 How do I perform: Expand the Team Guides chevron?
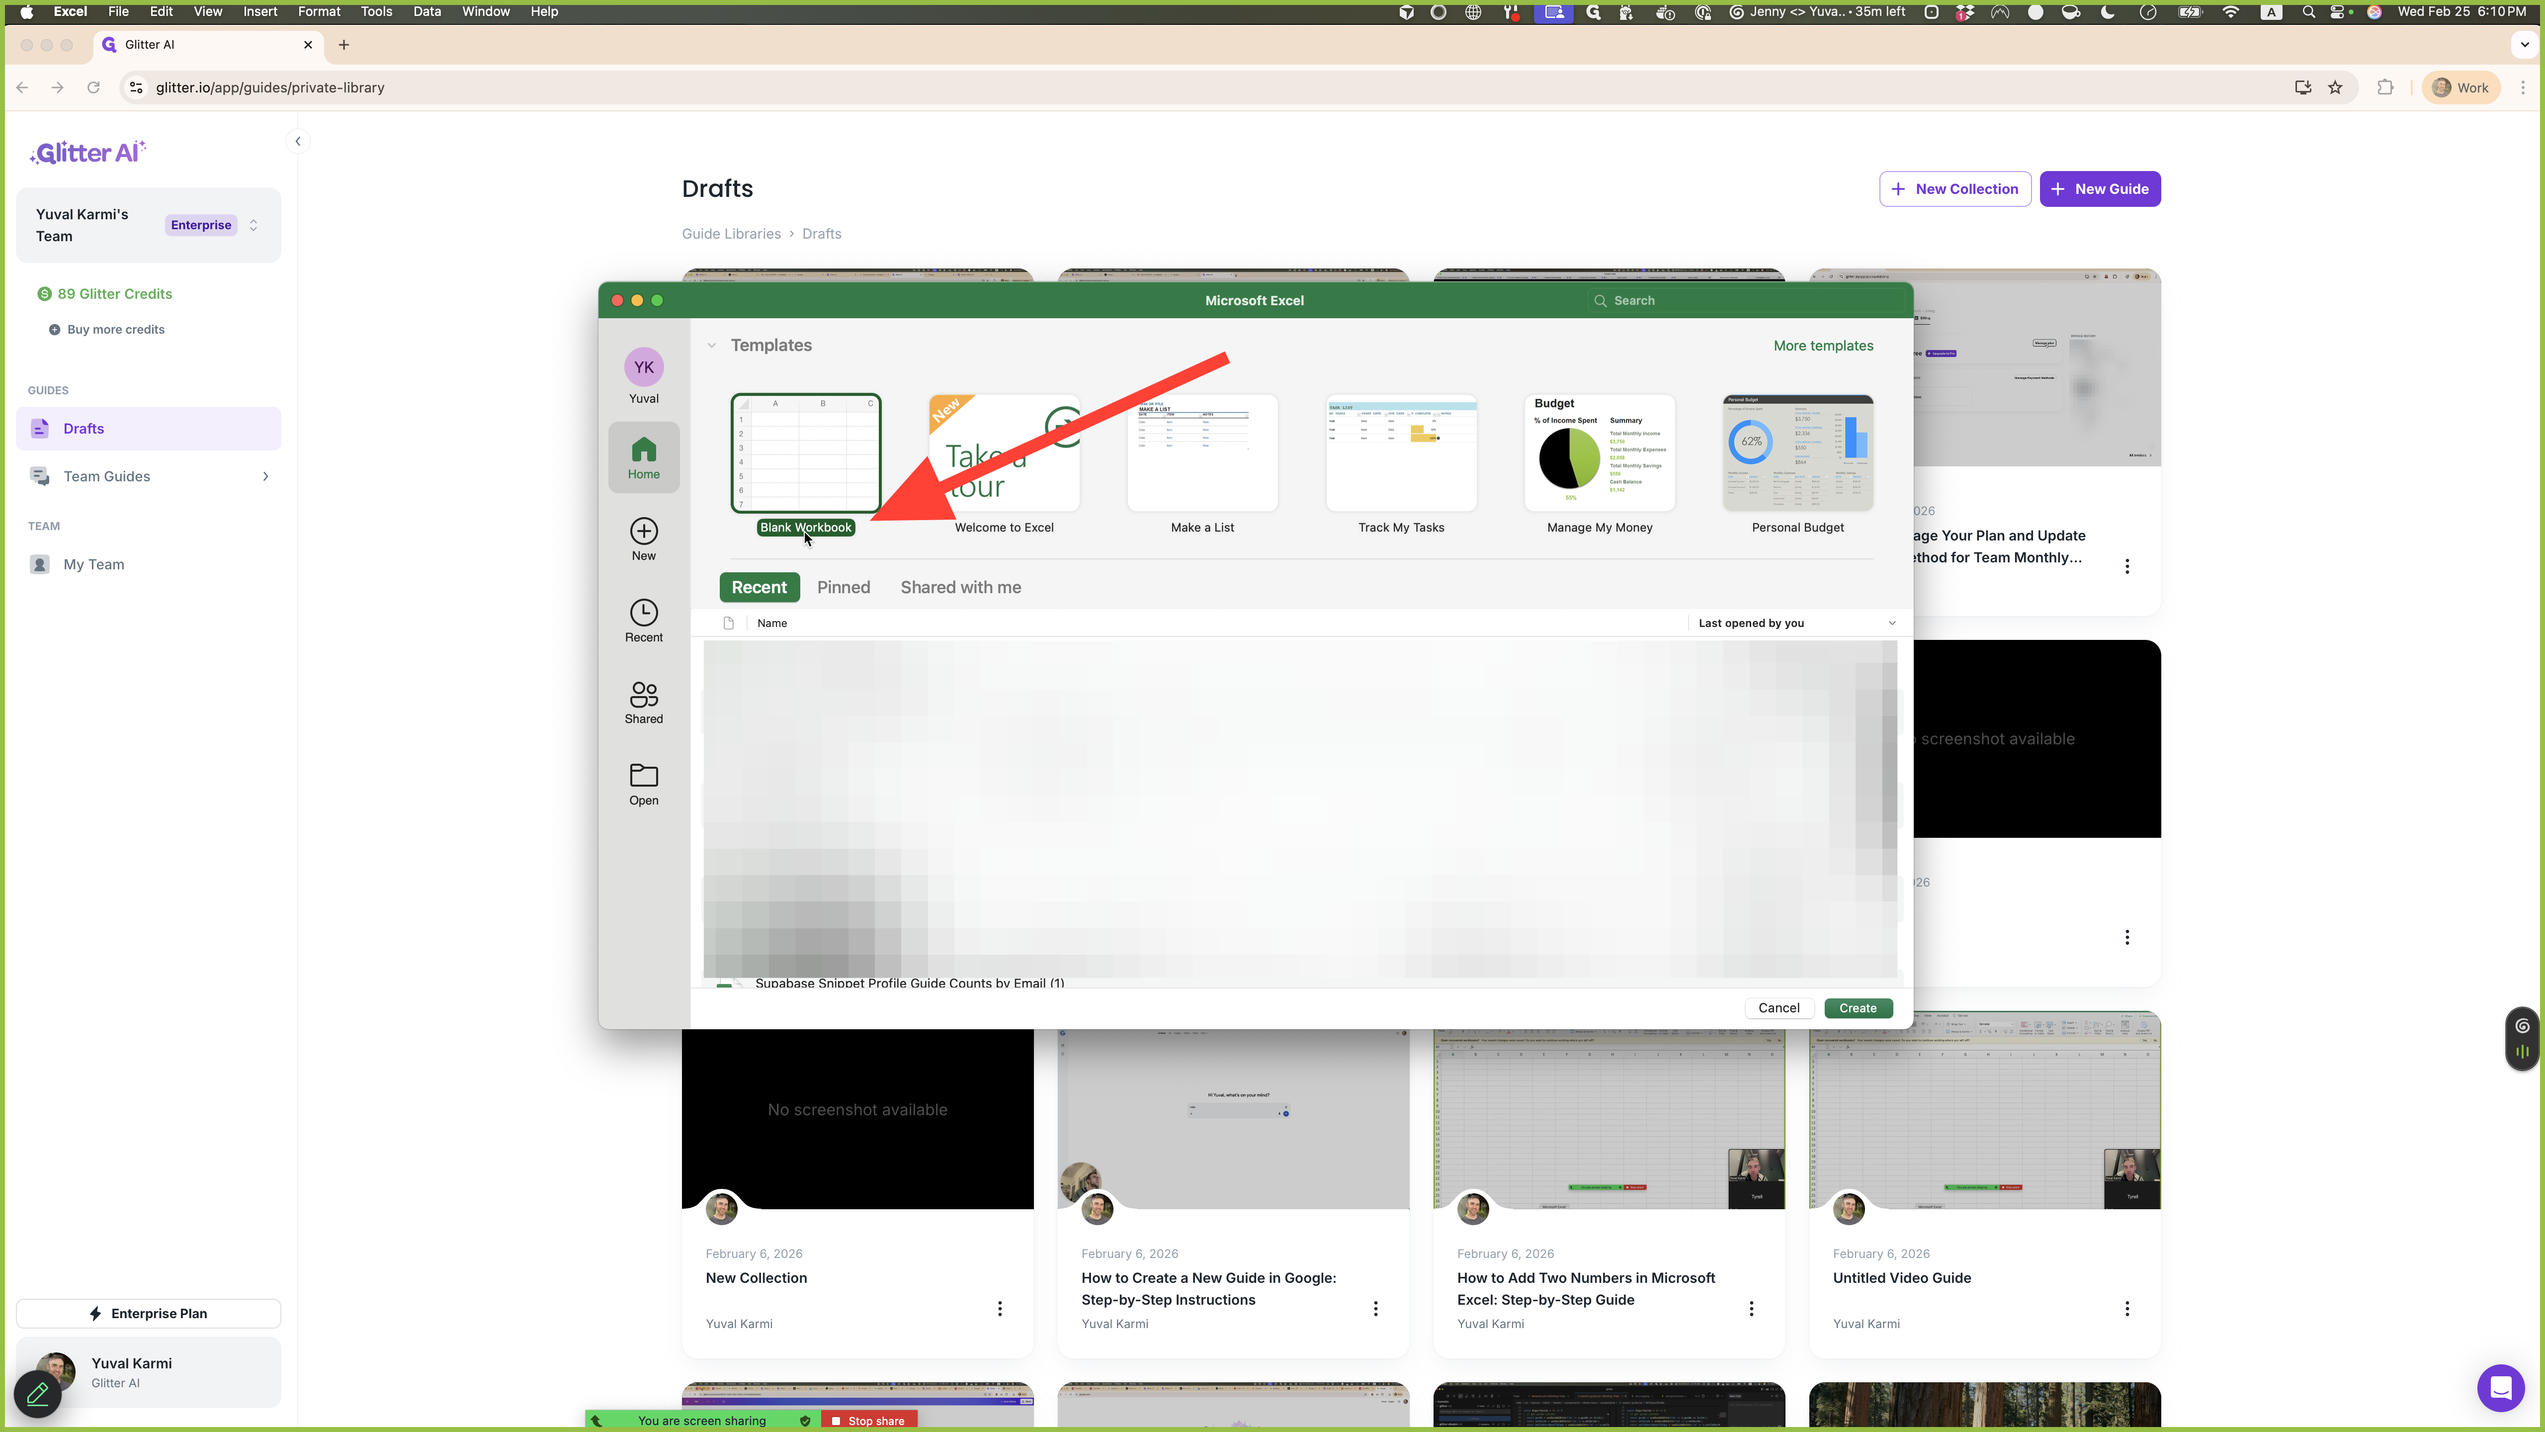coord(265,476)
